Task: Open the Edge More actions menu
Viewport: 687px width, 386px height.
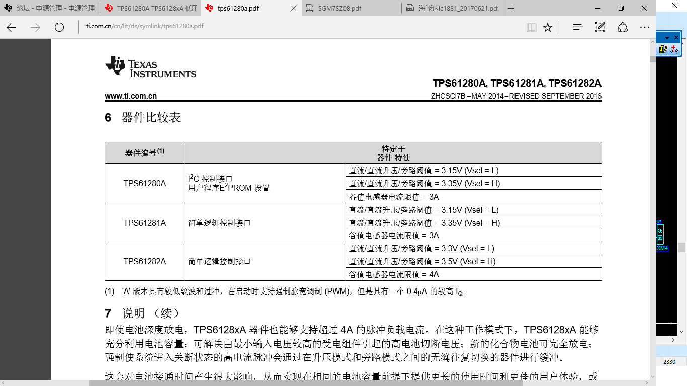Action: (645, 27)
